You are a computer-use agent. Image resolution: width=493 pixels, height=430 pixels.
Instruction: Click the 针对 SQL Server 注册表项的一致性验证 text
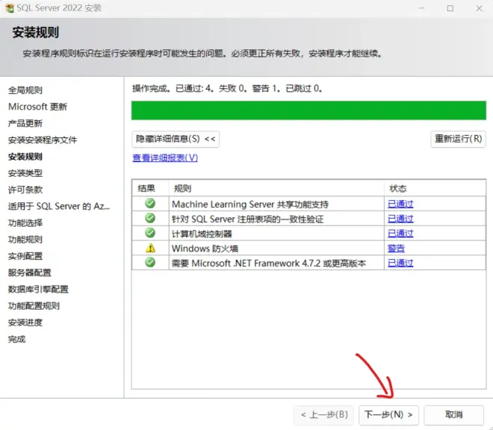pos(247,219)
